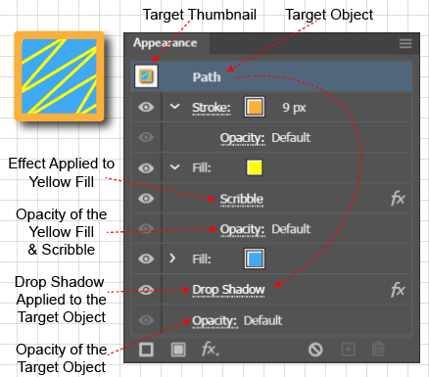
Task: Click the Duplicate Selected Item icon
Action: click(348, 350)
